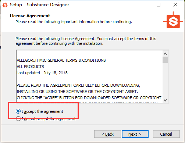Continue with the "Next >" button
Image resolution: width=185 pixels, height=143 pixels.
[135, 134]
